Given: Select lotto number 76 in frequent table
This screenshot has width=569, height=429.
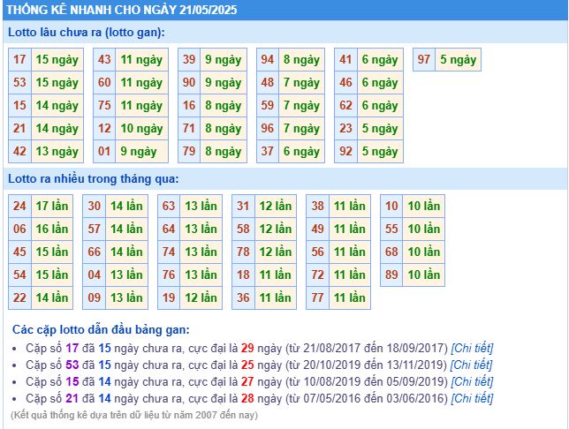Looking at the screenshot, I should pyautogui.click(x=169, y=275).
